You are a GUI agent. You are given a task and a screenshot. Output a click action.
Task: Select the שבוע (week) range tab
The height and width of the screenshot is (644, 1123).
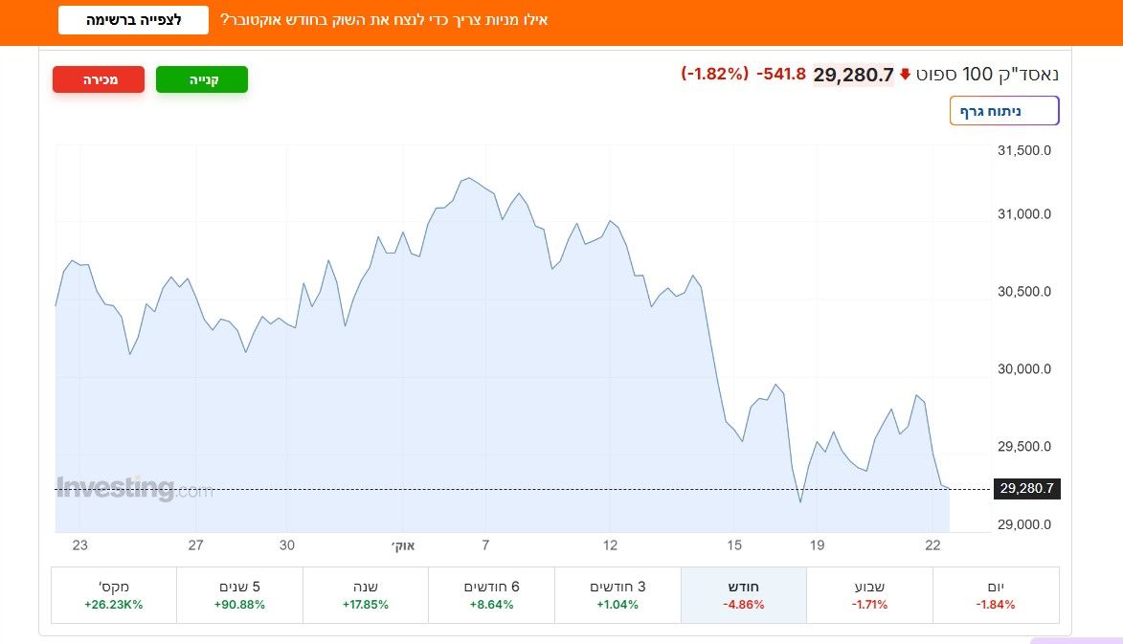pos(869,595)
